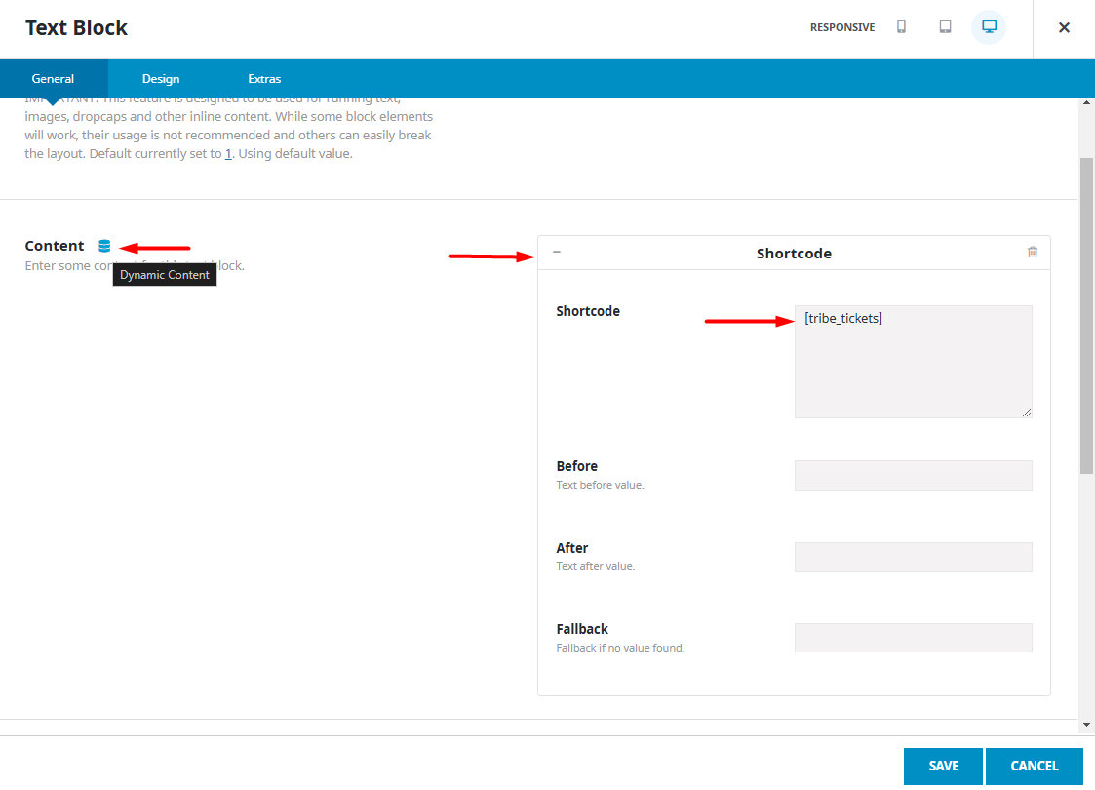Select the tablet responsive preview icon

coord(945,27)
